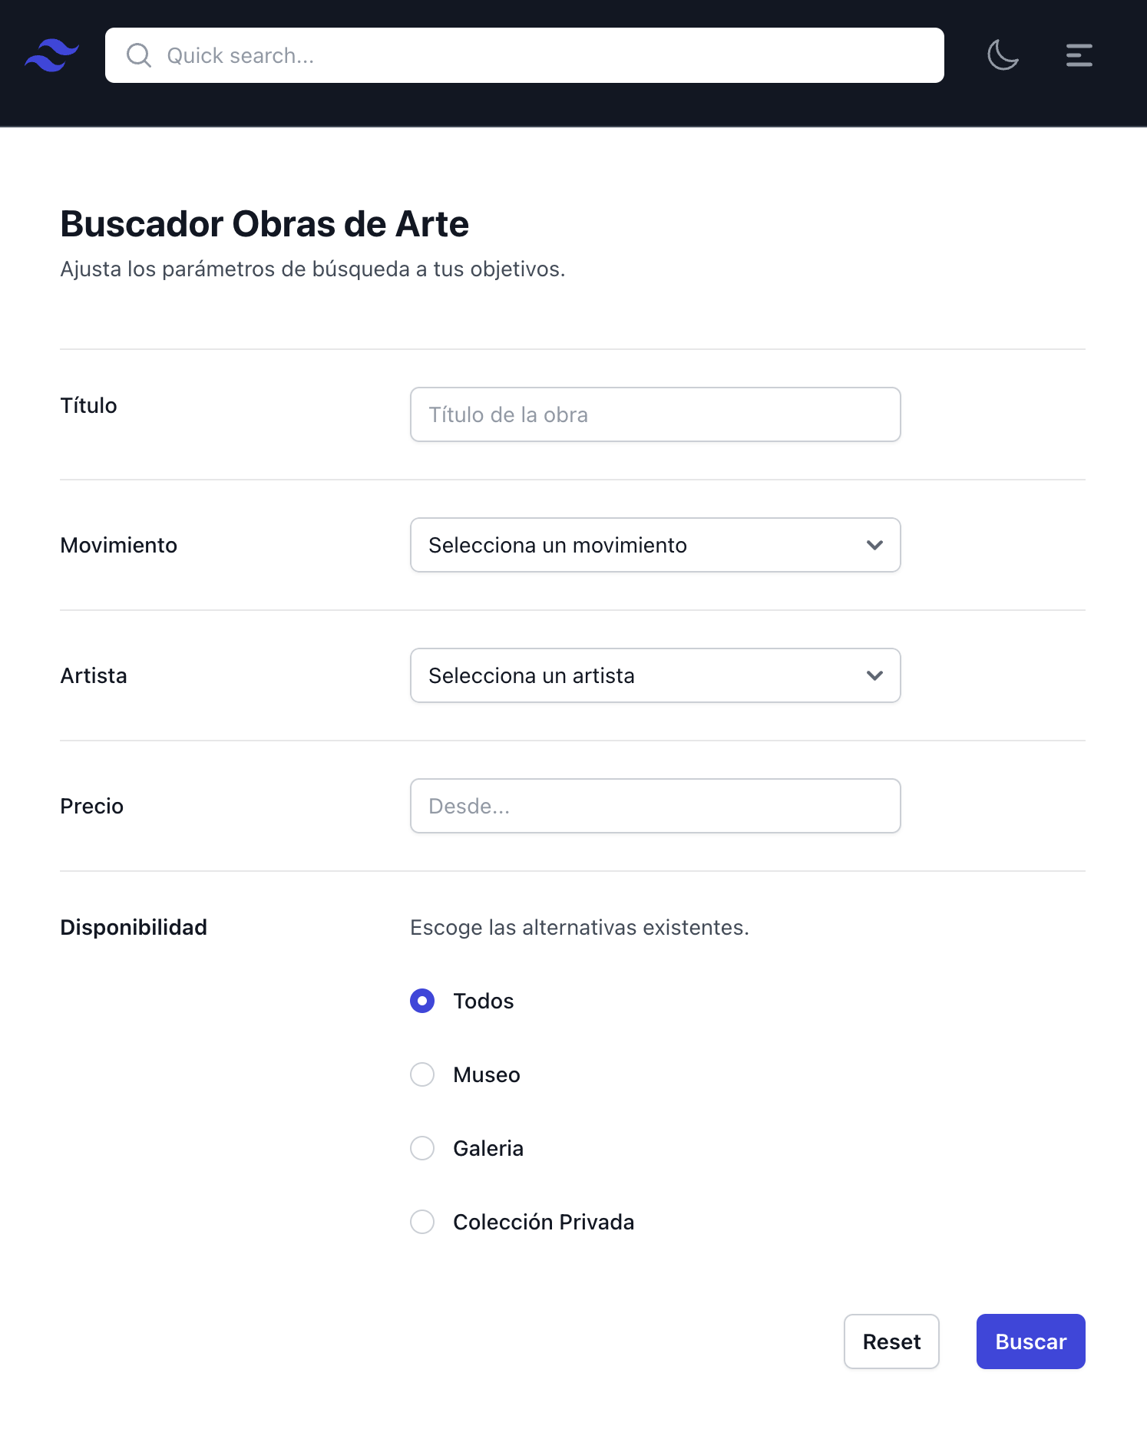1147x1429 pixels.
Task: Click the Título de la obra input
Action: click(655, 414)
